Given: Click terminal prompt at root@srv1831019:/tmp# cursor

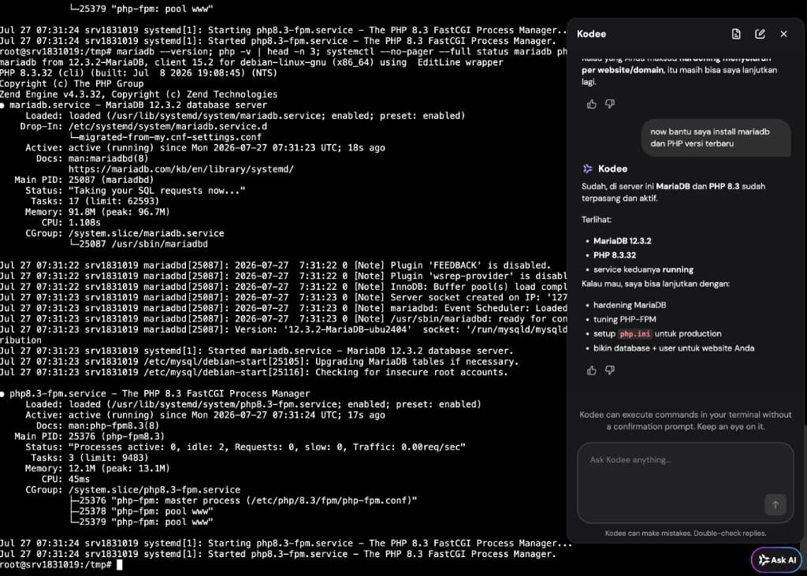Looking at the screenshot, I should [x=120, y=565].
